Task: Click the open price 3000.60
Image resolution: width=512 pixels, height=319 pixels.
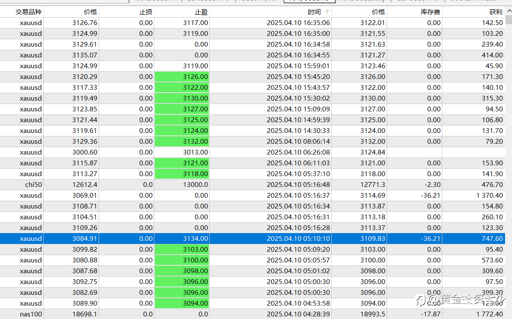Action: tap(85, 152)
